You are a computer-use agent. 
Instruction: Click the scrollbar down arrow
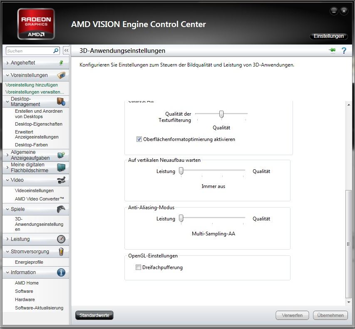click(349, 302)
